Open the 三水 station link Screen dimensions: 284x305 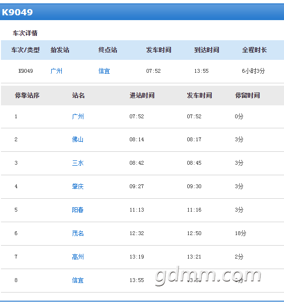tap(78, 163)
